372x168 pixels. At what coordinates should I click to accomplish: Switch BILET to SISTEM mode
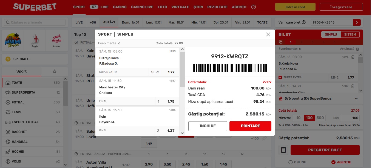click(350, 34)
